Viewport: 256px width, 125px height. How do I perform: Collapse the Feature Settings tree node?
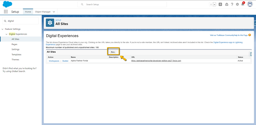[2, 29]
